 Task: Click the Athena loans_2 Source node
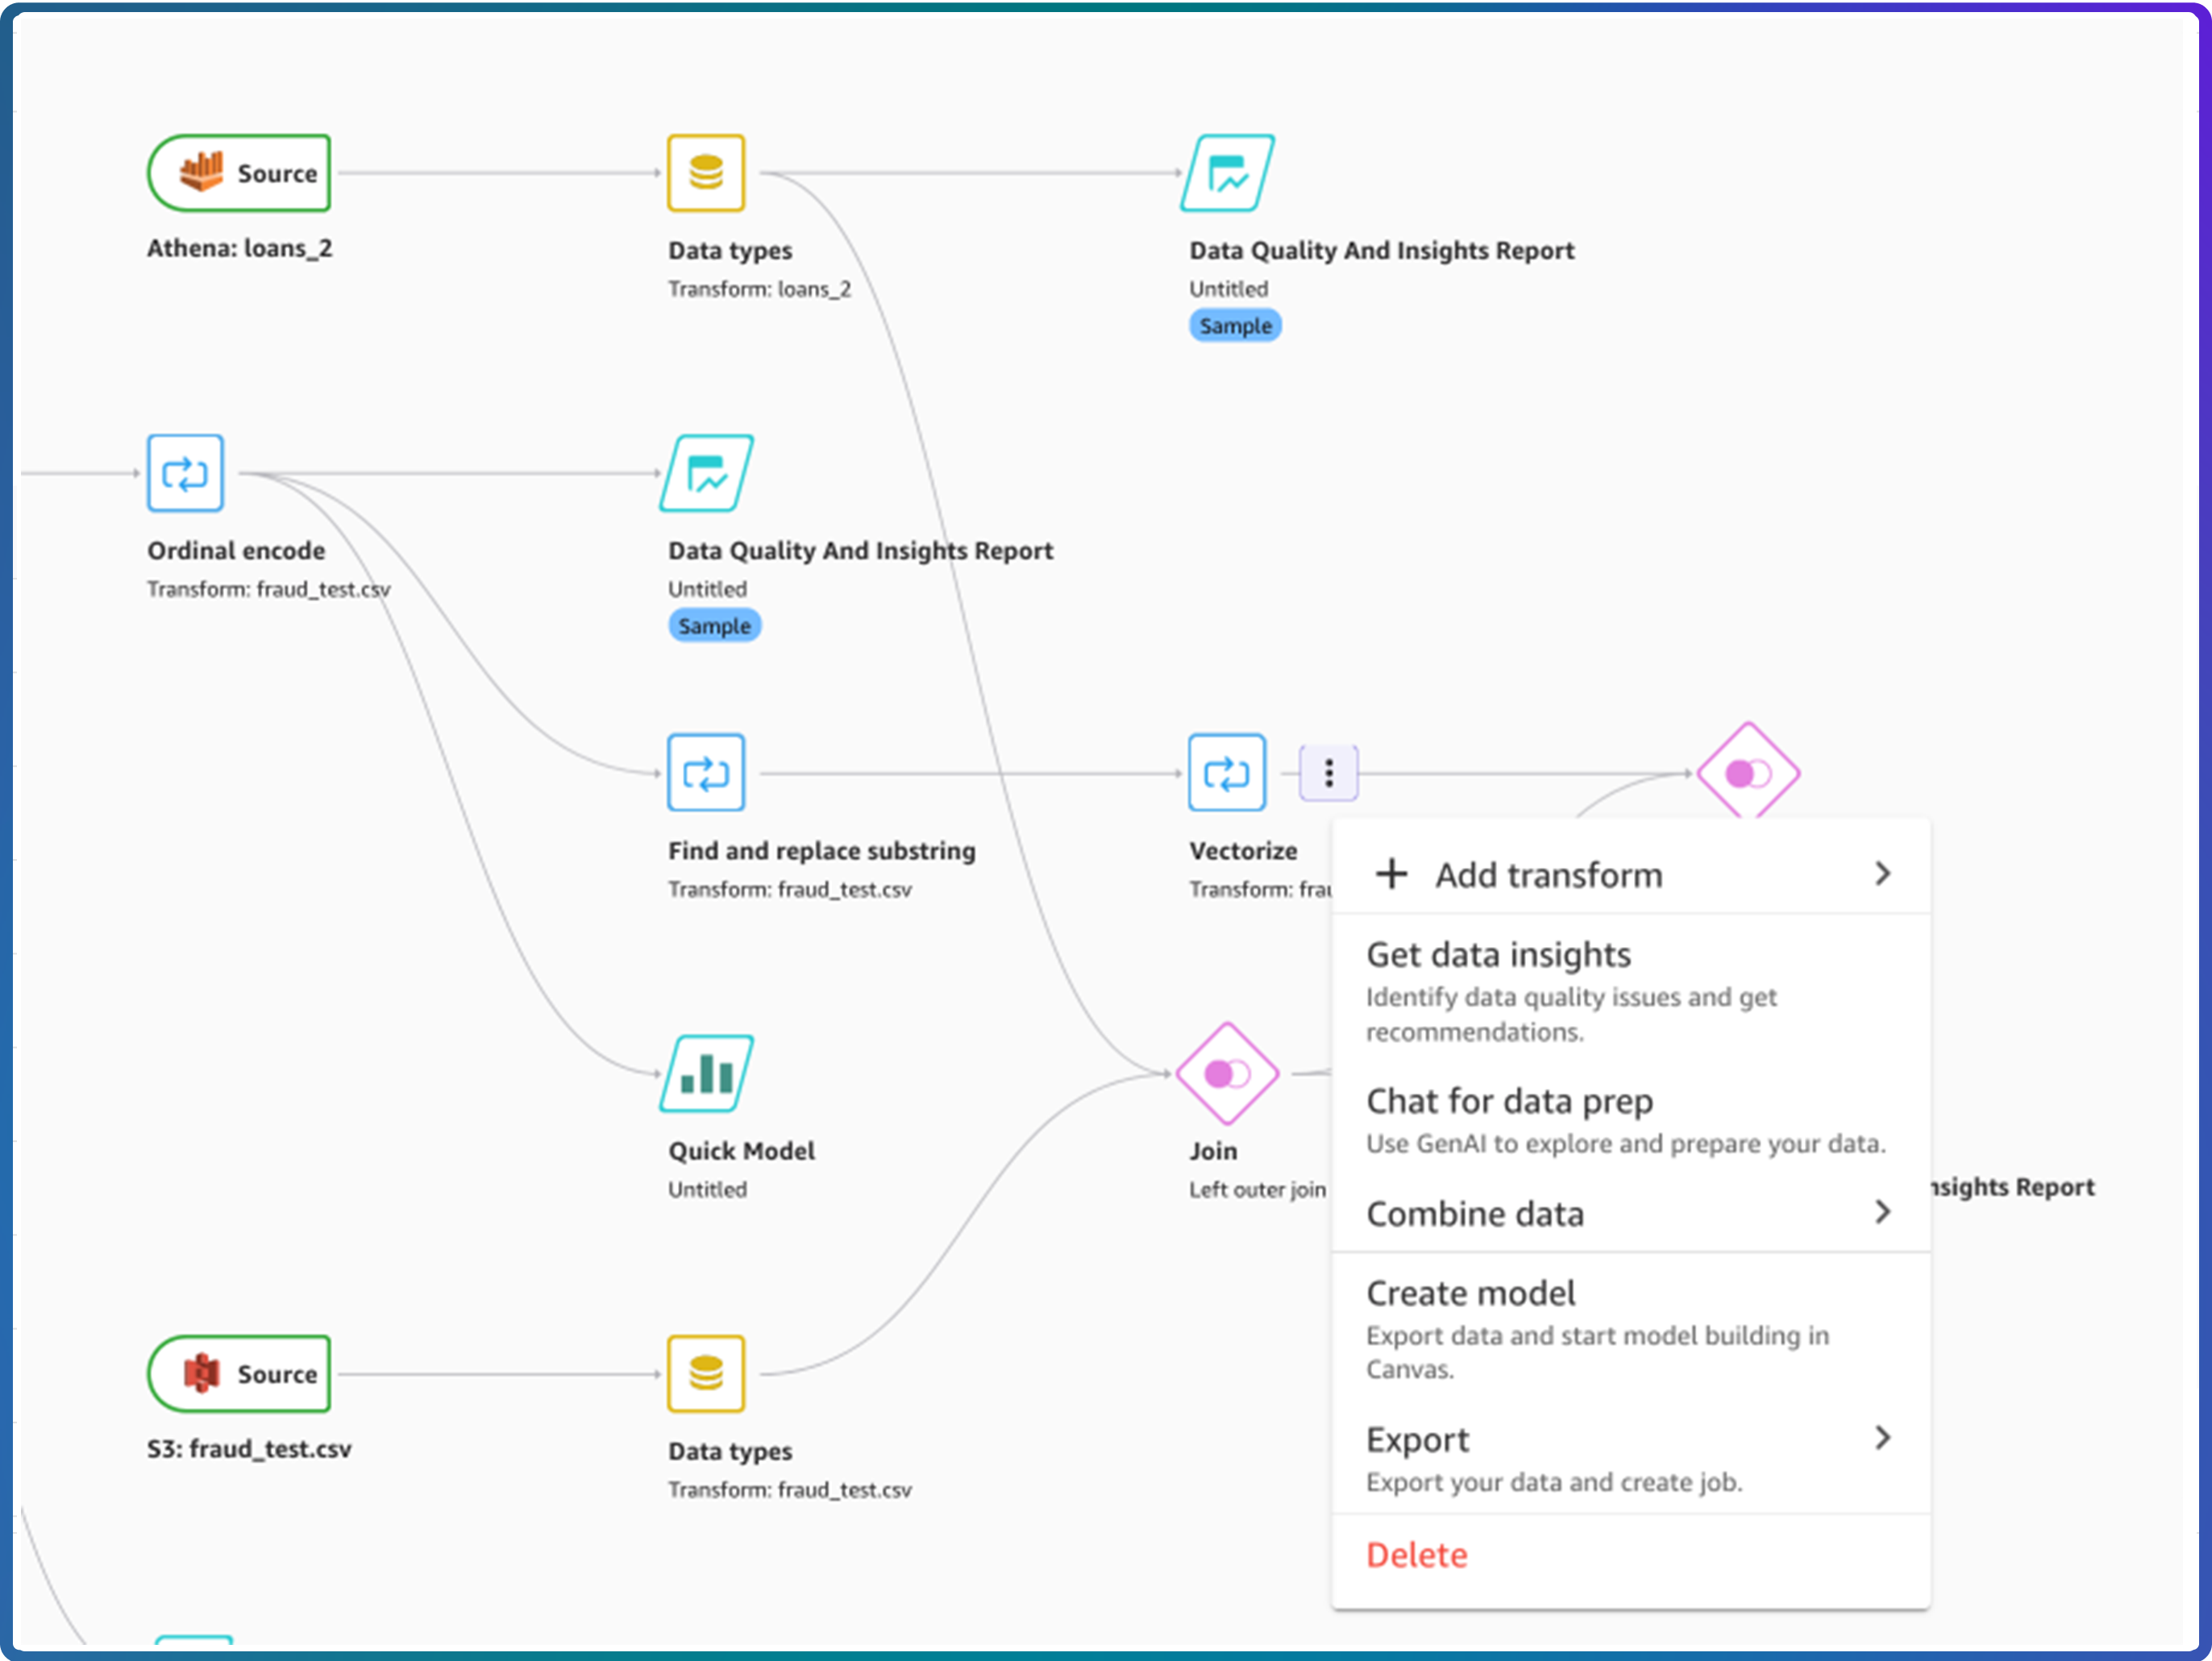tap(239, 173)
